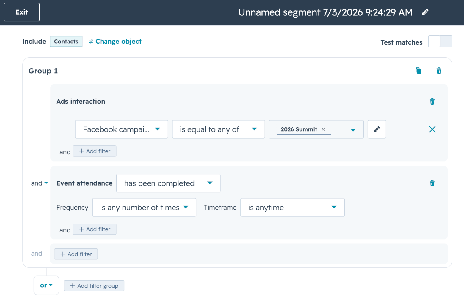Screen dimensions: 464x304
Task: Click the pencil edit button beside 2026 Summit
Action: tap(377, 129)
